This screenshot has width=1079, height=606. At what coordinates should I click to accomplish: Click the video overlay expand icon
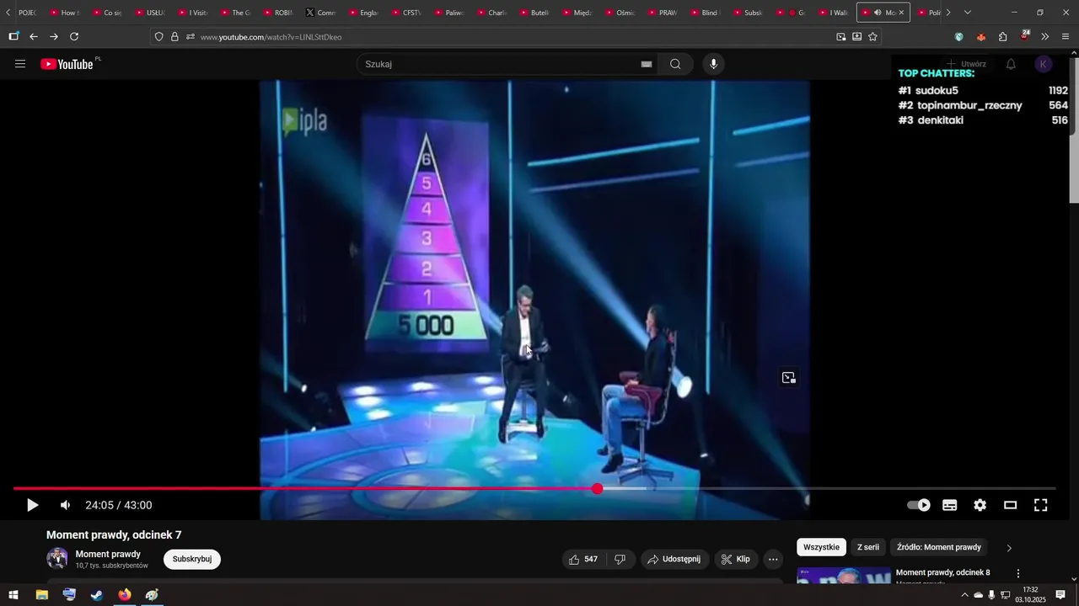click(788, 378)
